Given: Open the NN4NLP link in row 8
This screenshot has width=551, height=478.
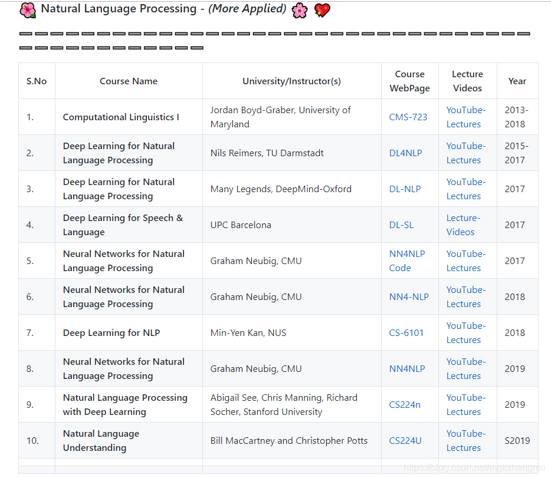Looking at the screenshot, I should pos(407,369).
